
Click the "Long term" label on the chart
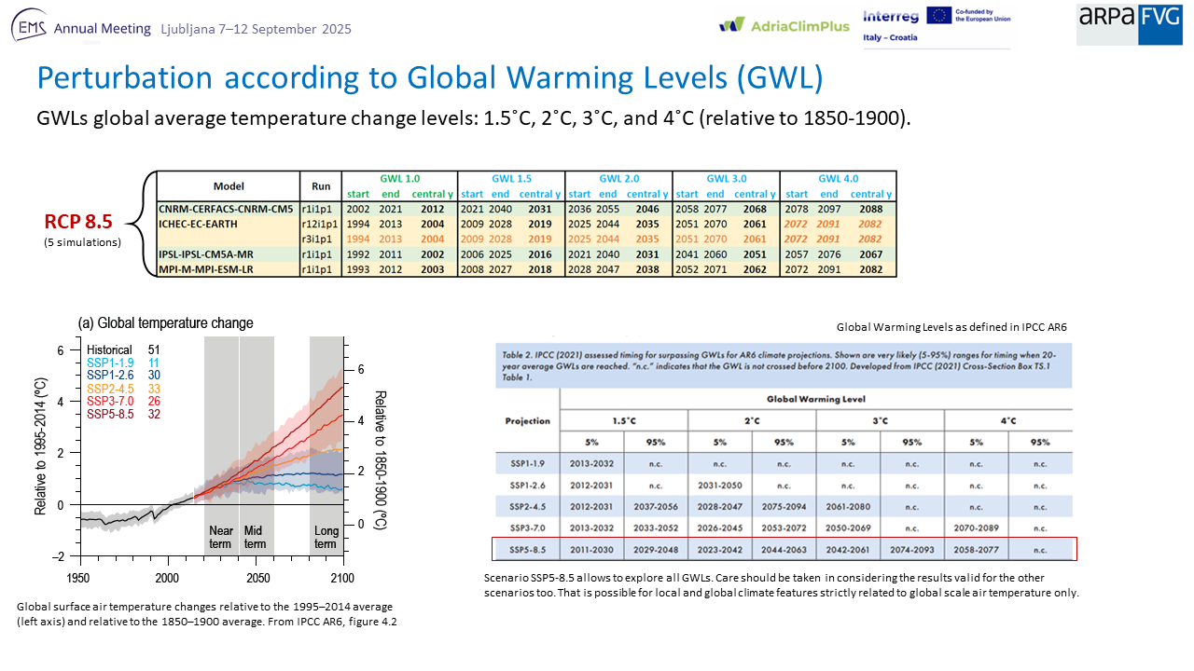click(x=326, y=537)
